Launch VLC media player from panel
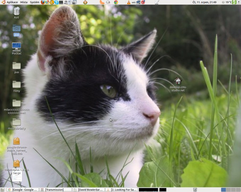 click(x=129, y=2)
